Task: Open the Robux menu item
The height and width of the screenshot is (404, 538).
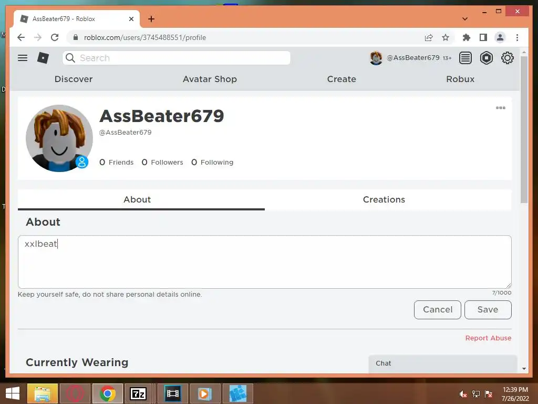Action: click(460, 79)
